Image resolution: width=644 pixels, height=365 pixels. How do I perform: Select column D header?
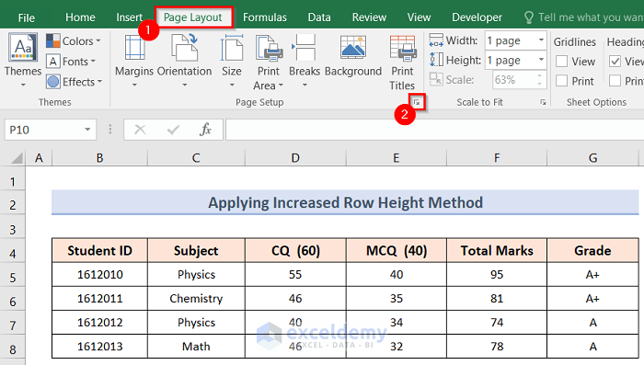(x=295, y=157)
